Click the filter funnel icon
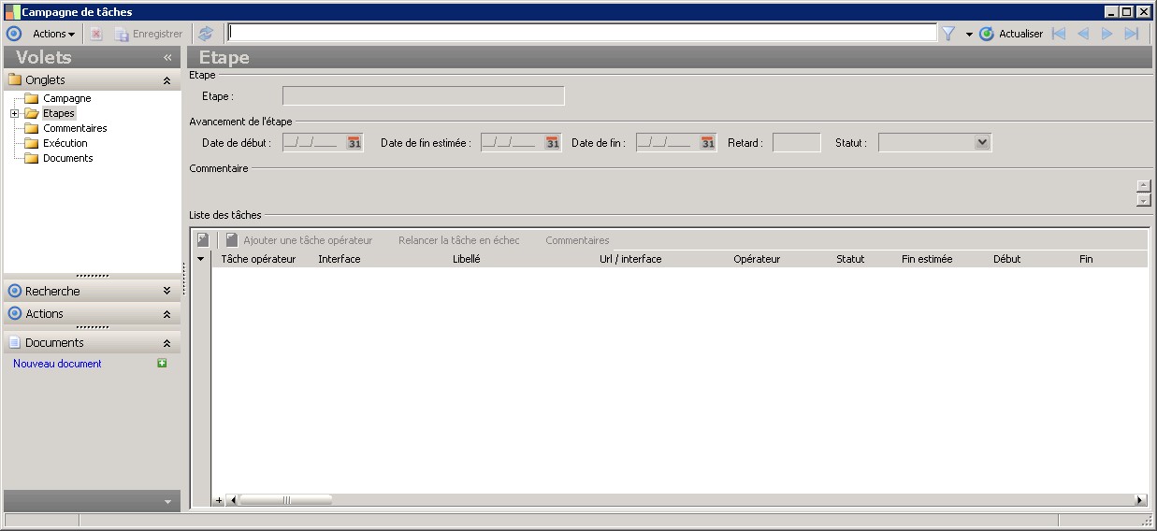 pos(948,34)
